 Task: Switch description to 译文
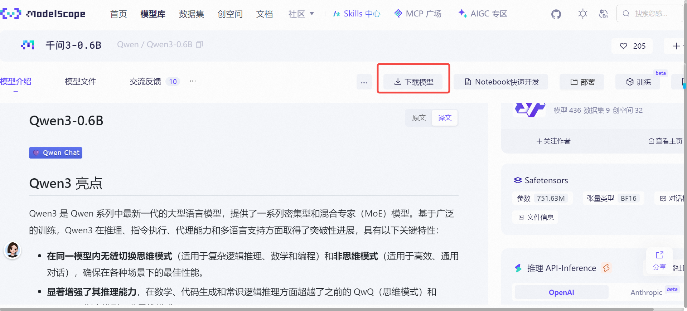[x=445, y=118]
